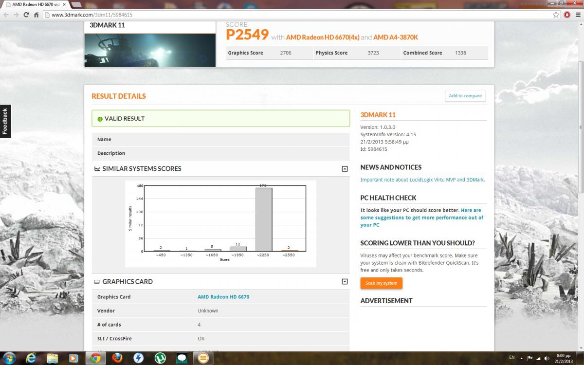The image size is (584, 365).
Task: Click the tallest ~2250 score bar in chart
Action: 264,219
